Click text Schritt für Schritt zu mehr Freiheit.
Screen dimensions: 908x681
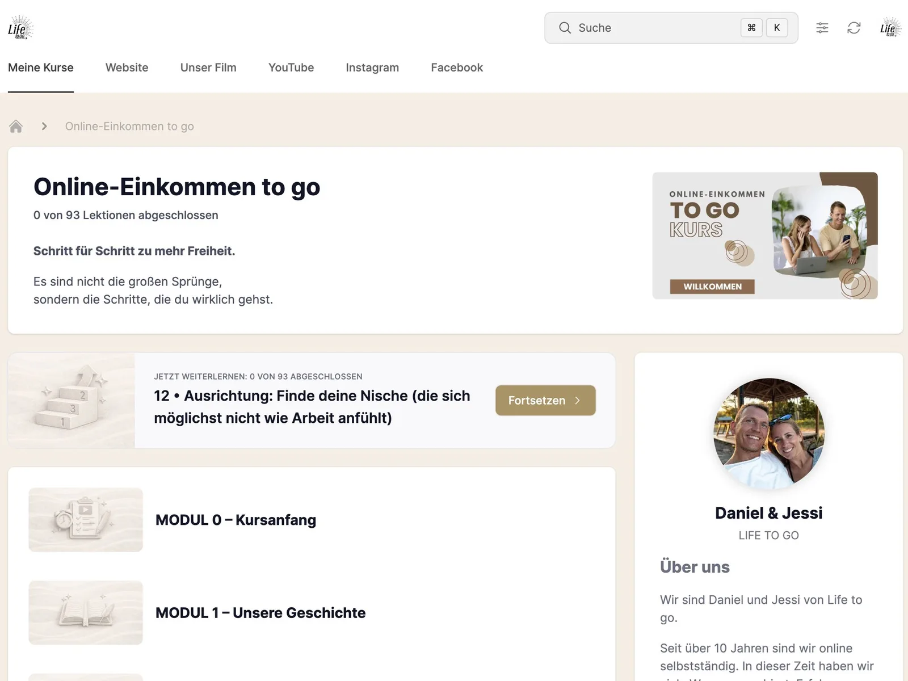click(x=134, y=251)
